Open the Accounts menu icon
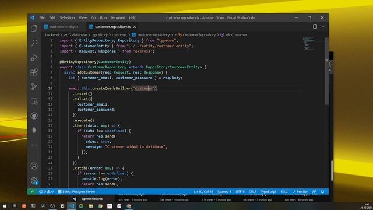 pyautogui.click(x=34, y=166)
